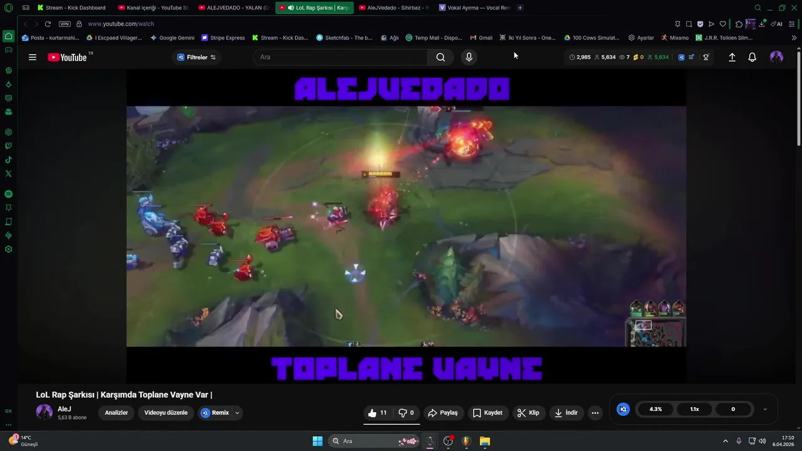
Task: Dislike the video
Action: pyautogui.click(x=406, y=413)
